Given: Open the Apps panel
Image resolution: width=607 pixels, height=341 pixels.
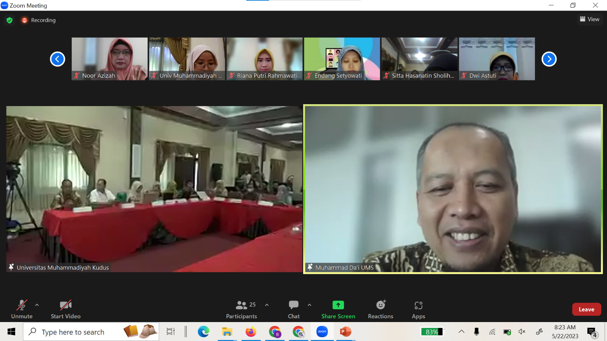Looking at the screenshot, I should [418, 309].
